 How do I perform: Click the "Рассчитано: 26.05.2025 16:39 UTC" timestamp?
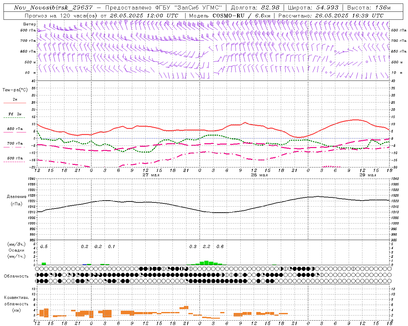coord(331,16)
